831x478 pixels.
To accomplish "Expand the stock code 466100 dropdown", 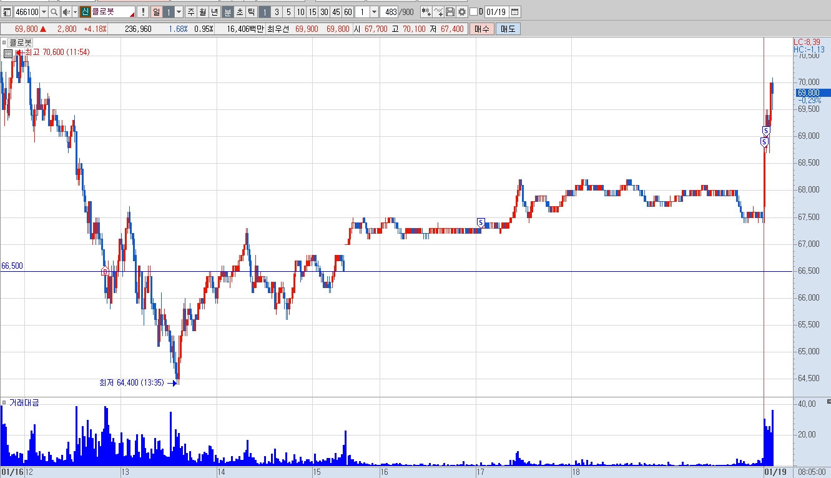I will (44, 12).
